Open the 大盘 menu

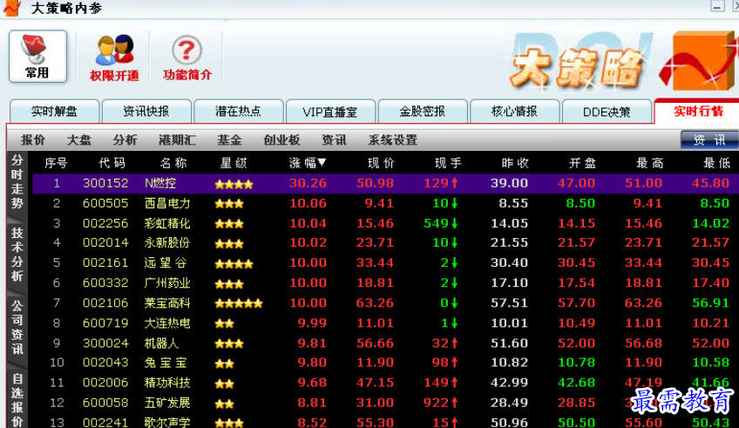tap(78, 140)
